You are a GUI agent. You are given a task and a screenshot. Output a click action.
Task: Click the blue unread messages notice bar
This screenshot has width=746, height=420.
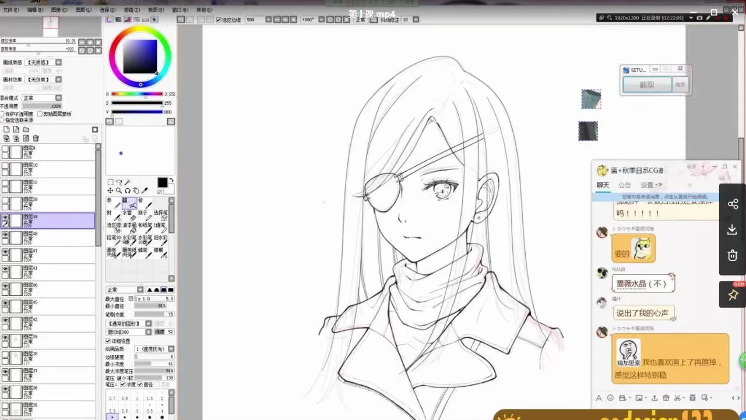click(656, 197)
